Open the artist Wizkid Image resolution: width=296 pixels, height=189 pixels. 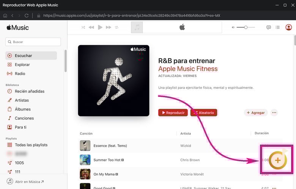[186, 146]
